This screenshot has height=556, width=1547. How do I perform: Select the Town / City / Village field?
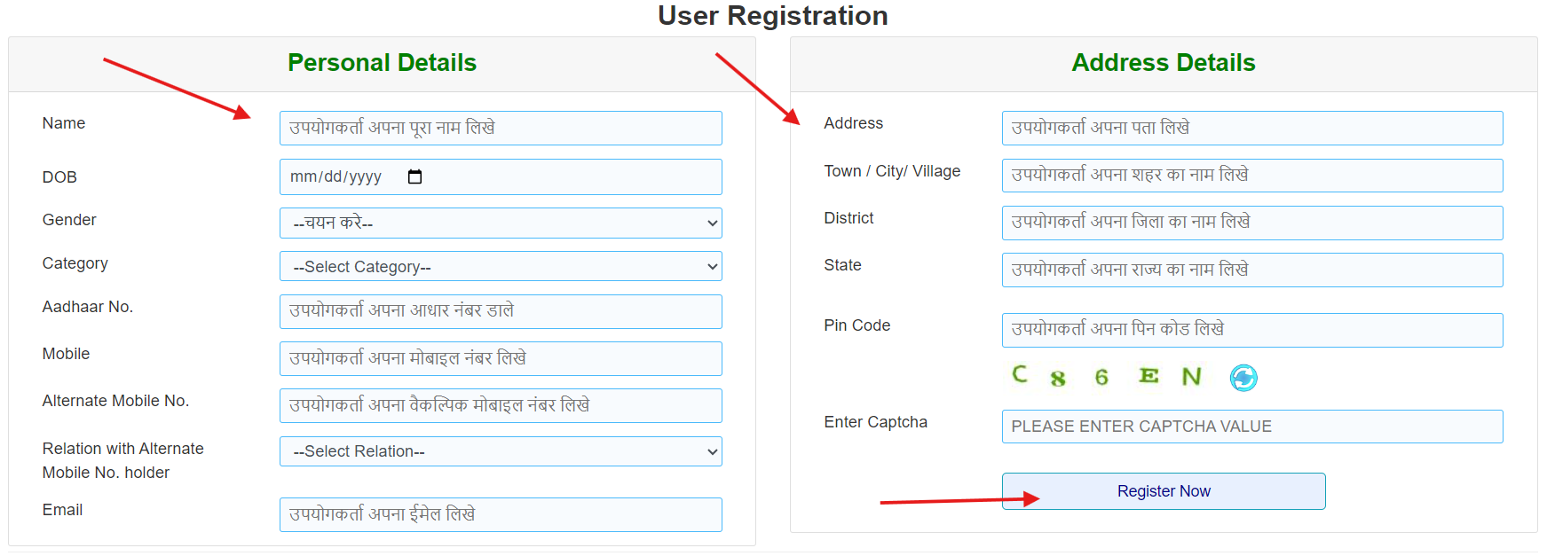coord(1251,175)
